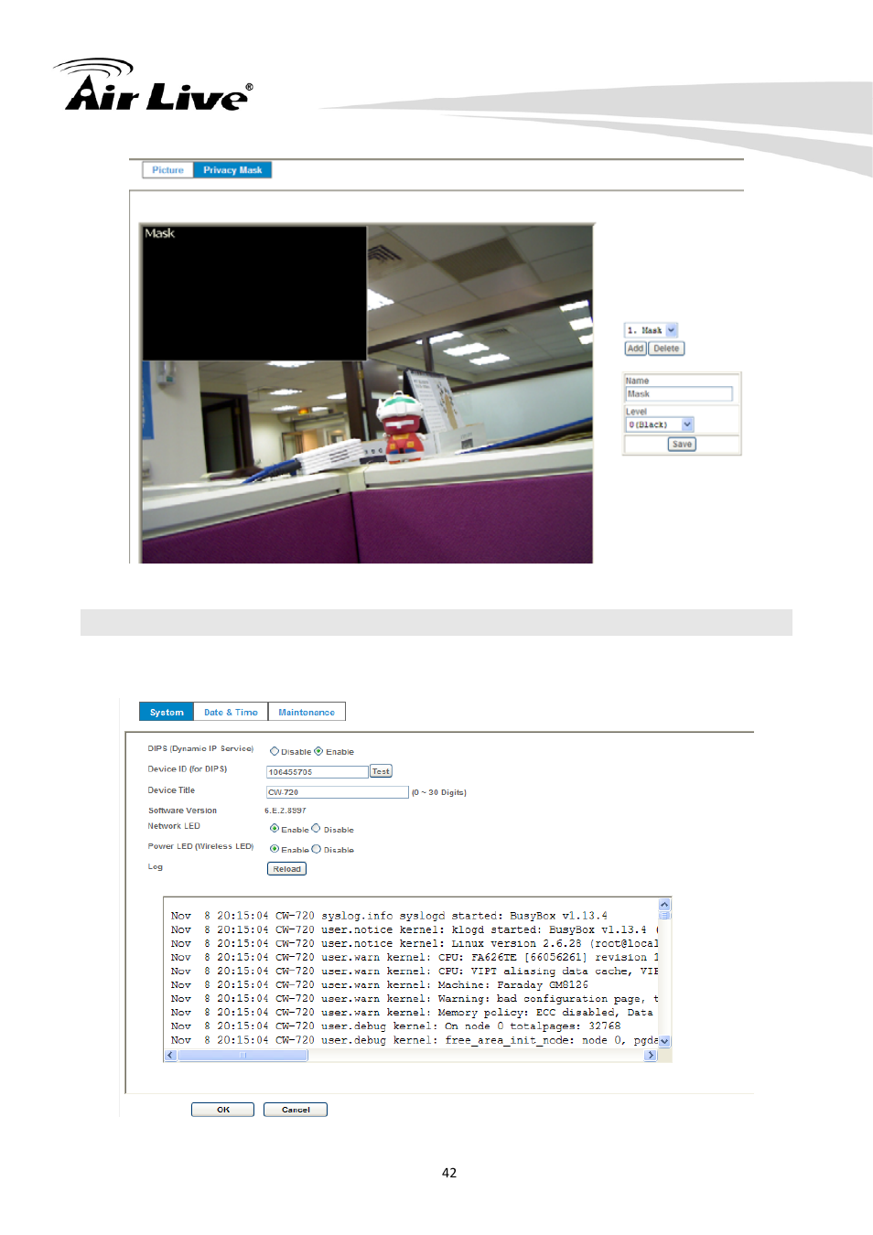Switch to the Date & Time tab
Image resolution: width=873 pixels, height=1235 pixels.
pos(231,712)
